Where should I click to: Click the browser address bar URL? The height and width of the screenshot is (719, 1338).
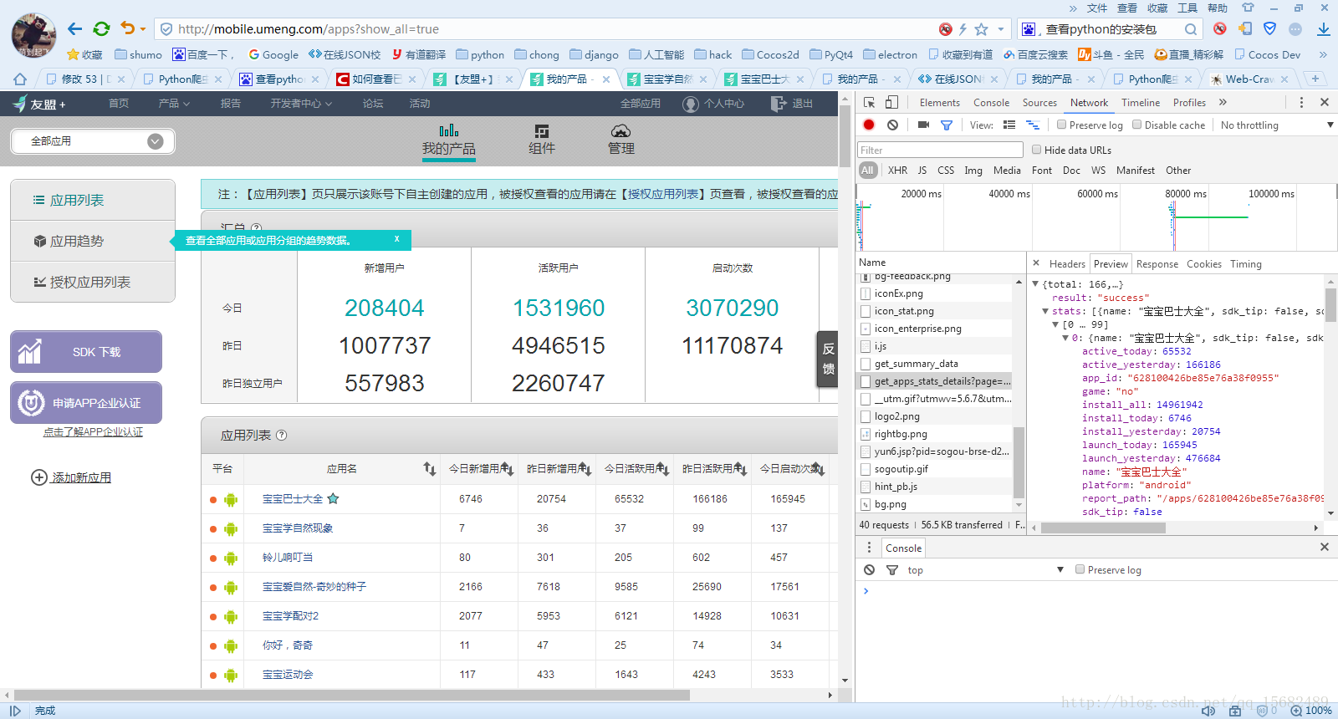click(x=309, y=29)
